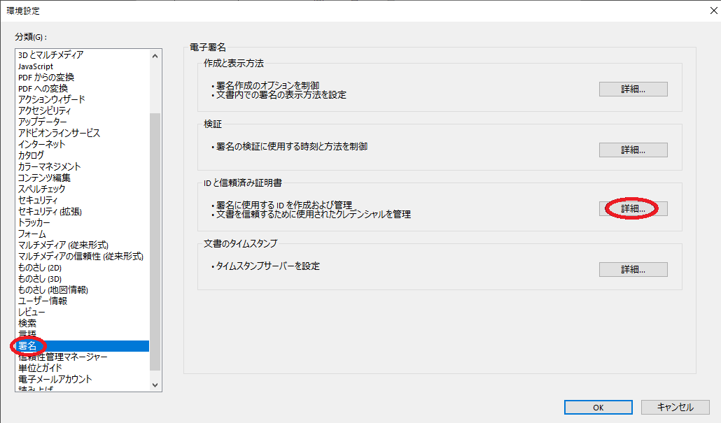Select JavaScript in category list

(x=36, y=66)
